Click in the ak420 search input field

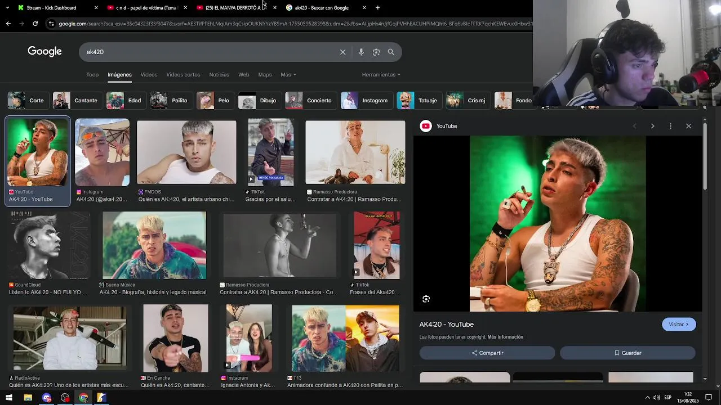point(208,52)
